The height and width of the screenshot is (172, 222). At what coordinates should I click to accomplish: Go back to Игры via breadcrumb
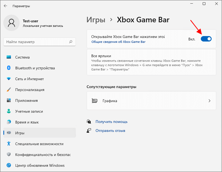[96, 20]
